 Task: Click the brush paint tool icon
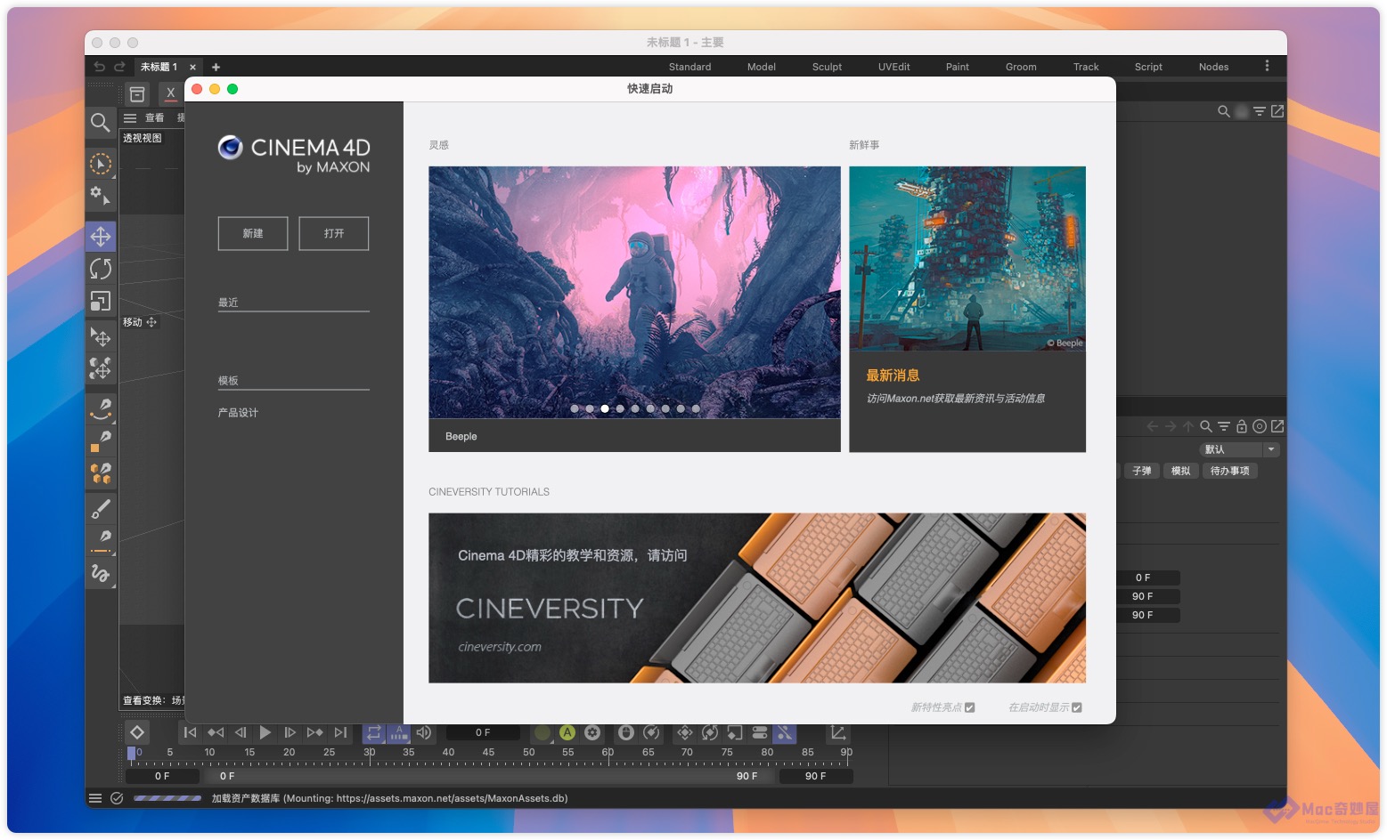[x=101, y=509]
